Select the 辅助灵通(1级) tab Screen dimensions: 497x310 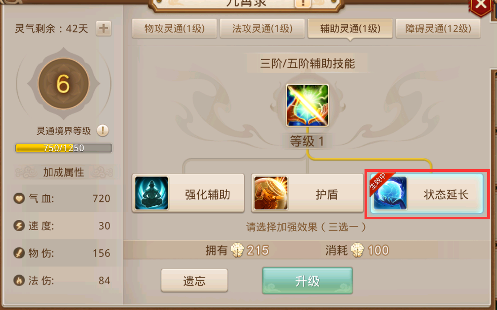point(350,29)
